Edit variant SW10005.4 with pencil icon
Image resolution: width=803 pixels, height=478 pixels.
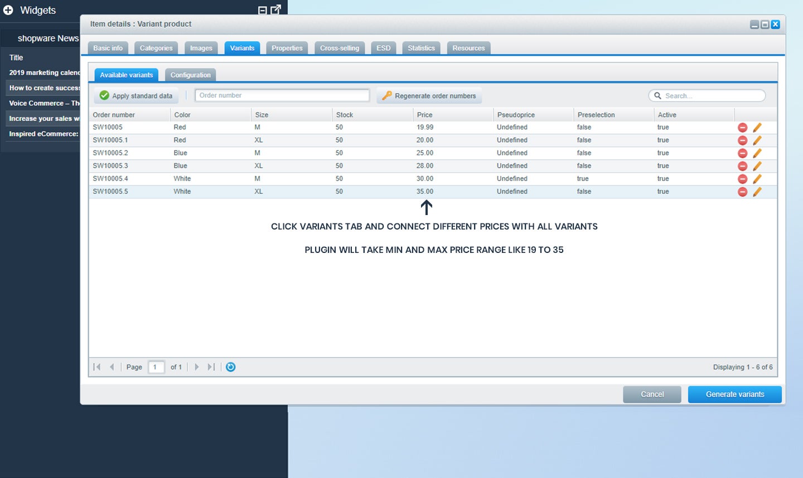pyautogui.click(x=757, y=179)
